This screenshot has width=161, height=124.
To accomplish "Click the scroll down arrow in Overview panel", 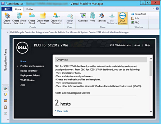I will (x=151, y=112).
